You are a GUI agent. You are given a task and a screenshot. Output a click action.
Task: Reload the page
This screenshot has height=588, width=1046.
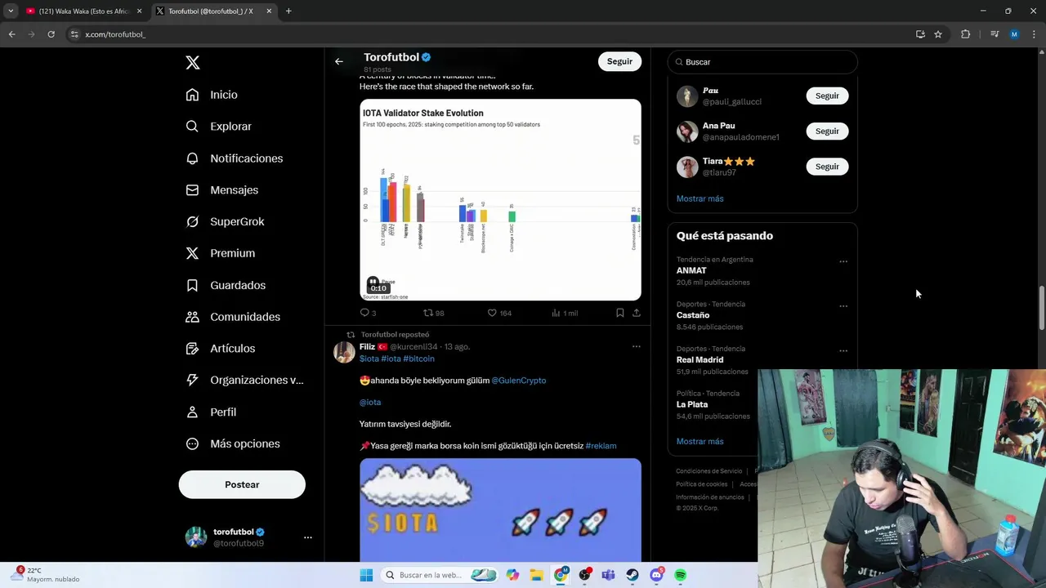click(x=51, y=34)
